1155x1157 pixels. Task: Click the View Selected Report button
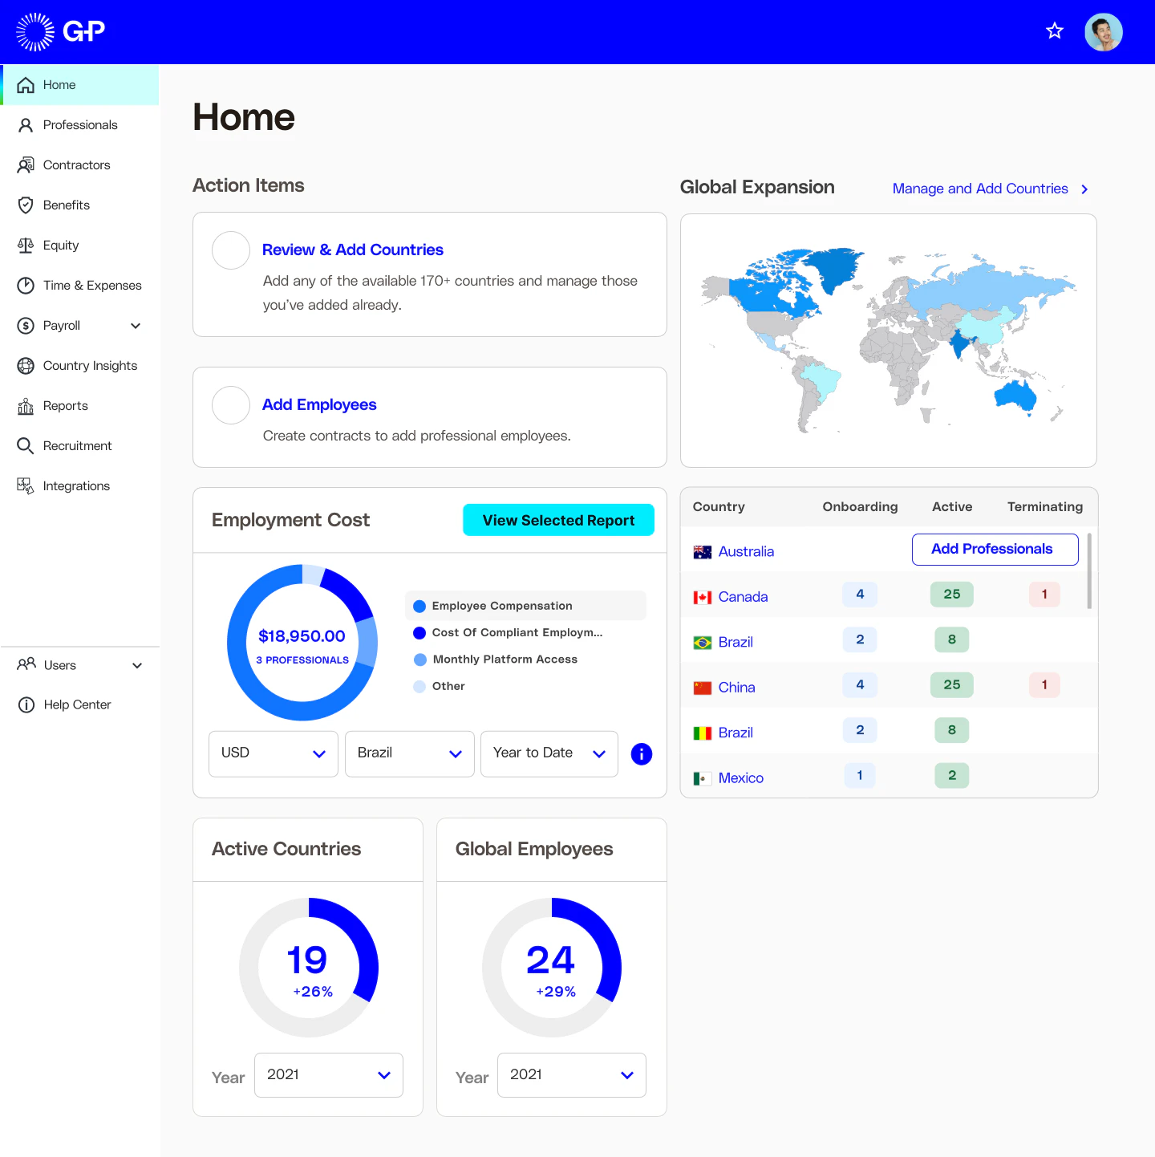558,520
